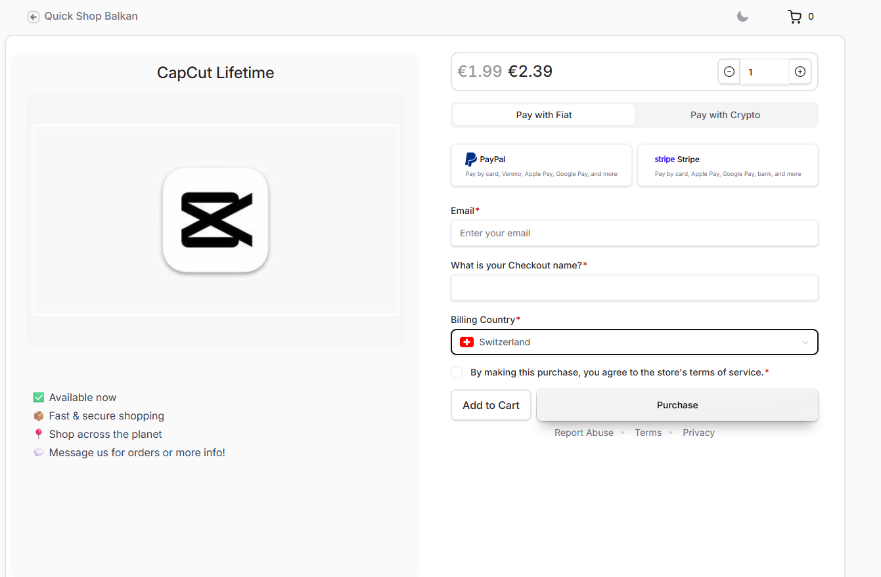Click the Purchase button
Screen dimensions: 881x577
coord(677,405)
